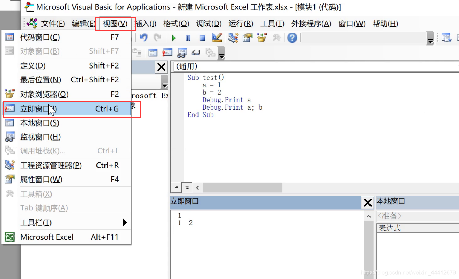Open Properties Window toolbar icon
This screenshot has width=459, height=279.
248,38
